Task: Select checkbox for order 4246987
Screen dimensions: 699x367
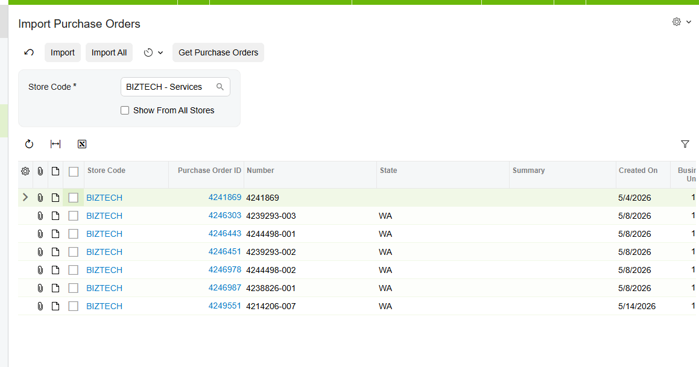Action: pos(74,288)
